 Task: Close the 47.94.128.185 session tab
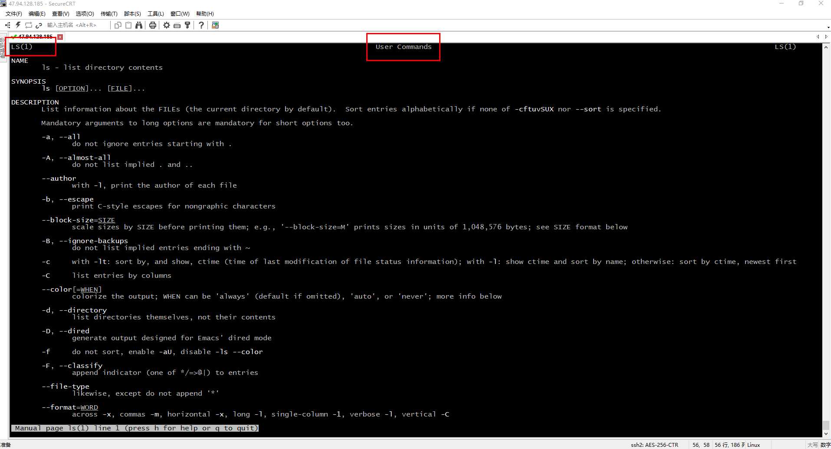60,37
